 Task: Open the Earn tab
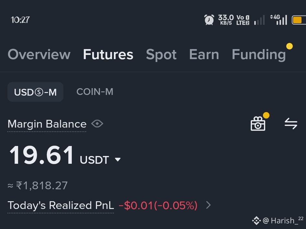(x=204, y=54)
